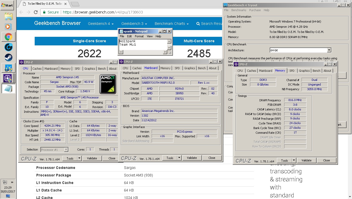
Task: Open Geekbench 3 dropdown in site navbar
Action: click(x=134, y=24)
